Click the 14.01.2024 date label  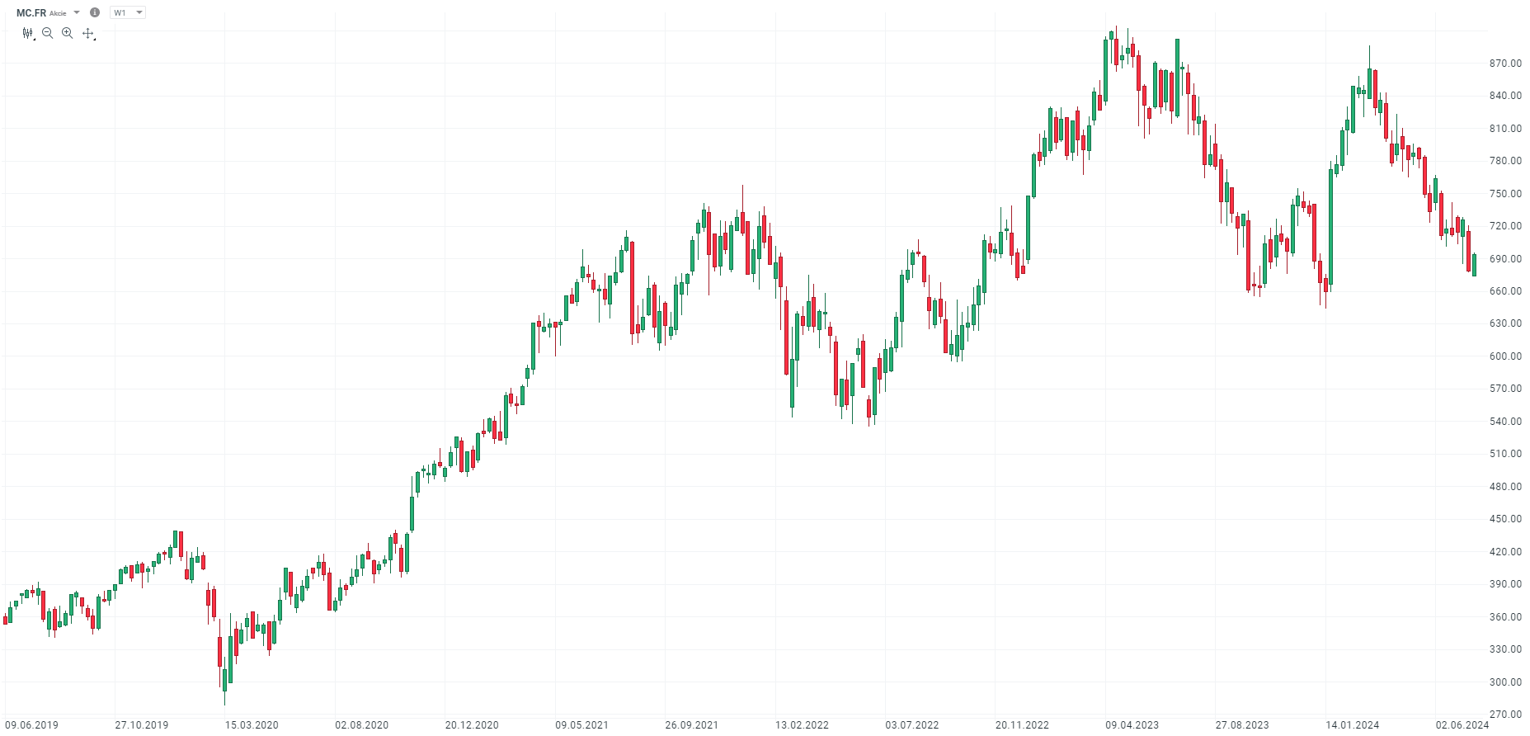[x=1352, y=725]
